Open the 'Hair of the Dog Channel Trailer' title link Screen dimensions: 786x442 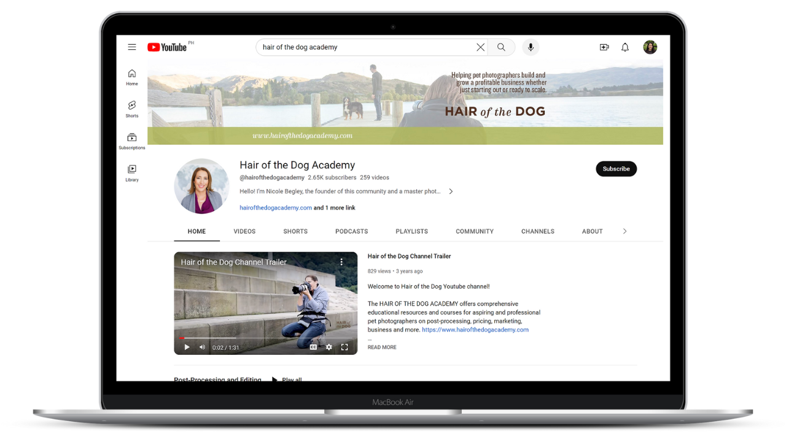click(409, 257)
